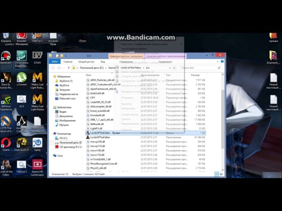This screenshot has height=211, width=282.
Task: Open the Znamenit desktop archive icon
Action: (273, 57)
